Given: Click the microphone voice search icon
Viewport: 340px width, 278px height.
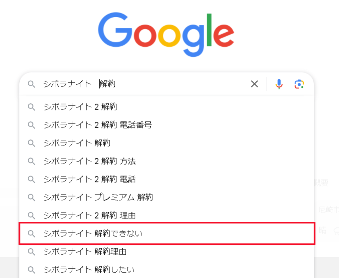Looking at the screenshot, I should [279, 84].
